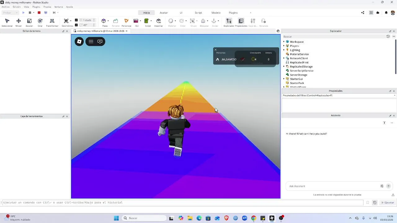Close the in-game leaderboard panel
397x223 pixels.
[216, 50]
